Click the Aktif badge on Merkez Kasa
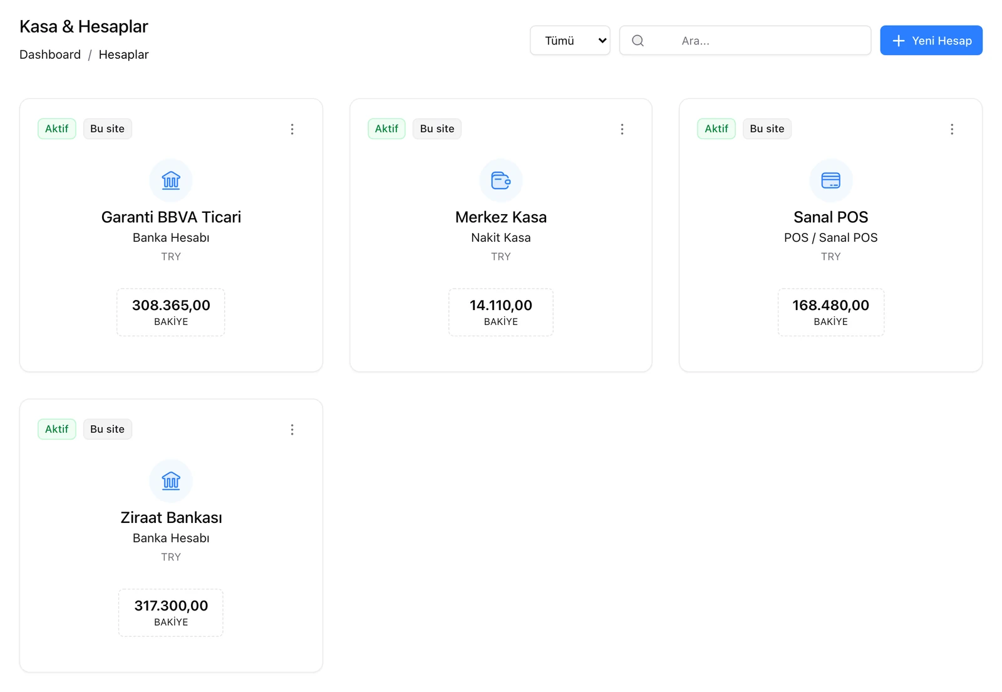The height and width of the screenshot is (692, 1002). (x=386, y=129)
